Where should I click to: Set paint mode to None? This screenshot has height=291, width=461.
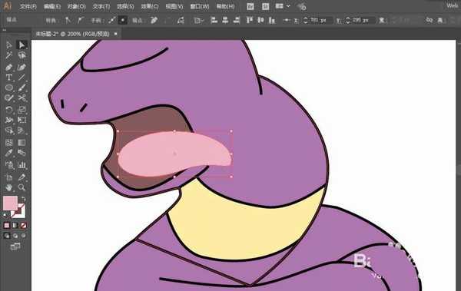[24, 226]
